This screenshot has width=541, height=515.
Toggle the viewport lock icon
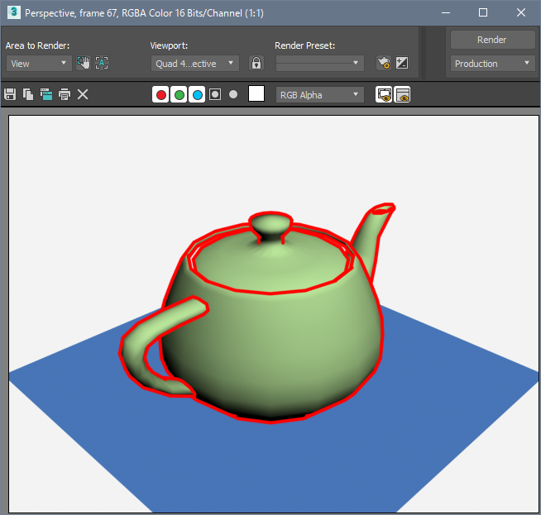pos(256,63)
